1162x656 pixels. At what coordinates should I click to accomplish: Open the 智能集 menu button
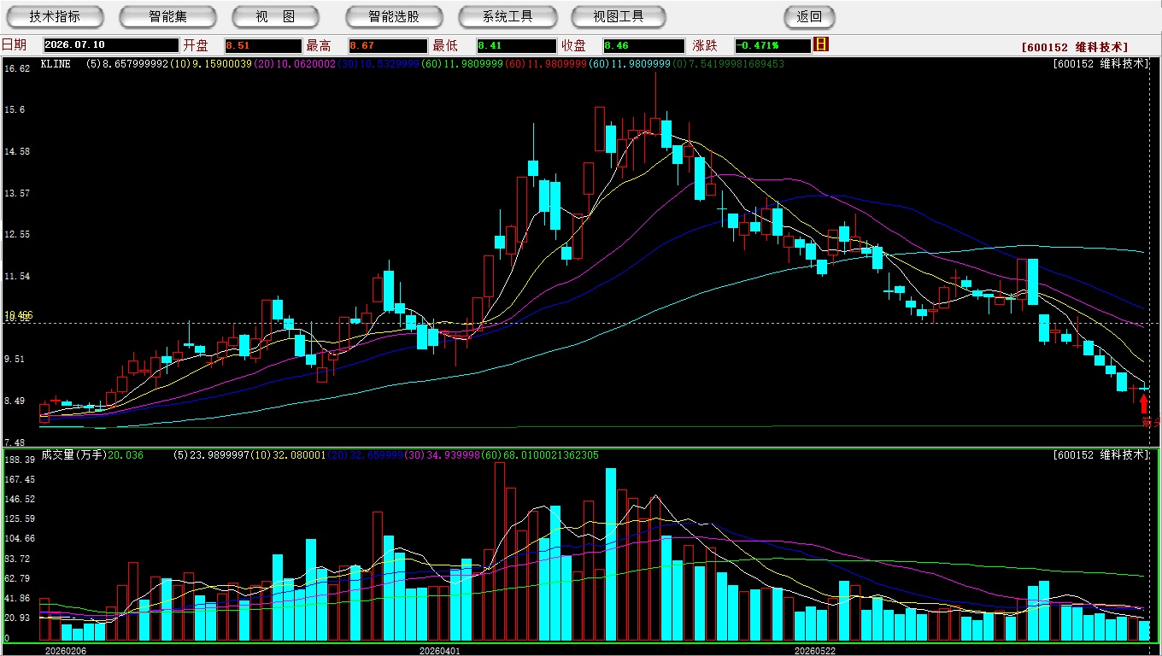click(167, 16)
